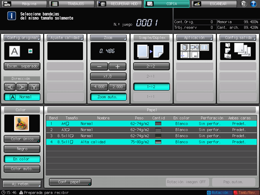Viewport: 260px width, 195px height.
Task: Click the original orientation A preview
Action: (x=15, y=51)
